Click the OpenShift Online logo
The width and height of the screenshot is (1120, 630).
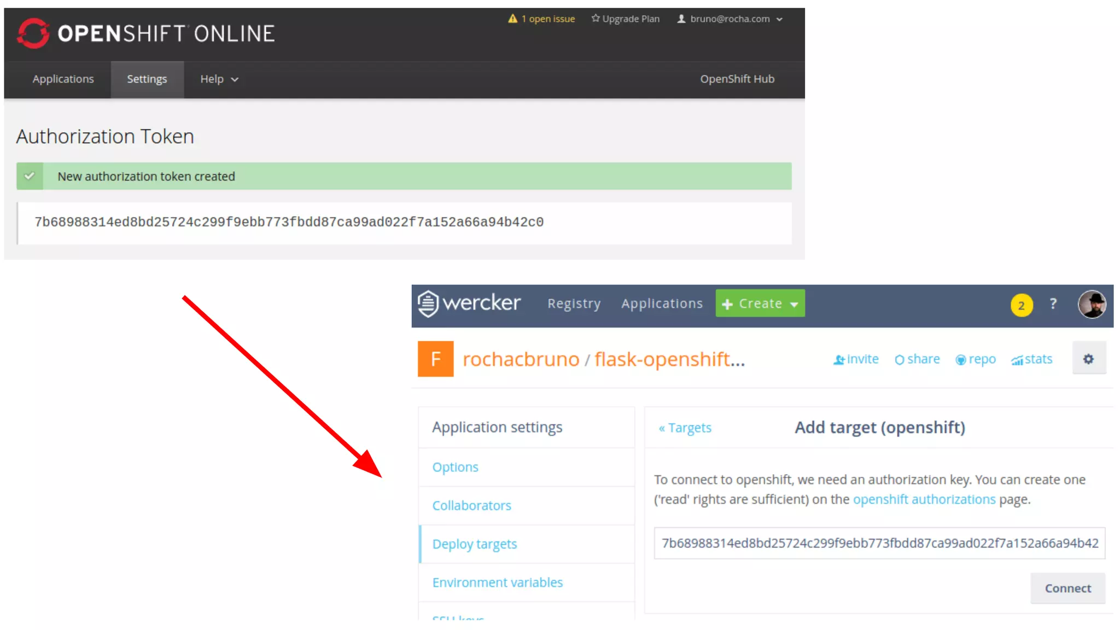[x=145, y=33]
